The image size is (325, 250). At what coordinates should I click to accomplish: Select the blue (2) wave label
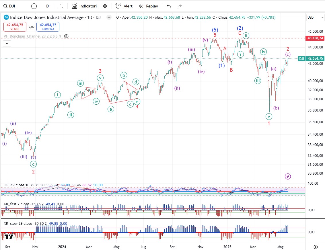(240, 28)
